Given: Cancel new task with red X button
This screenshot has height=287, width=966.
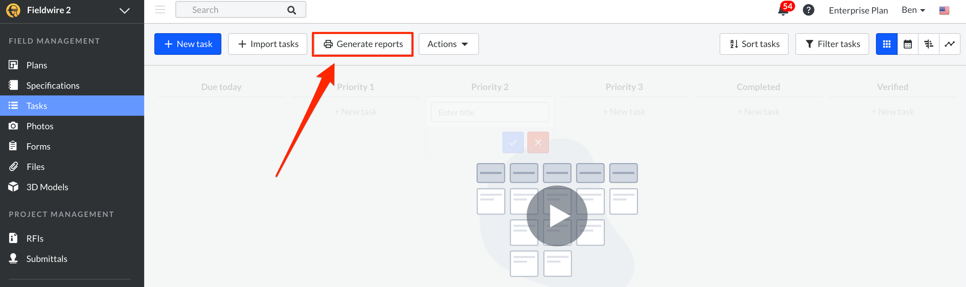Looking at the screenshot, I should pyautogui.click(x=537, y=142).
